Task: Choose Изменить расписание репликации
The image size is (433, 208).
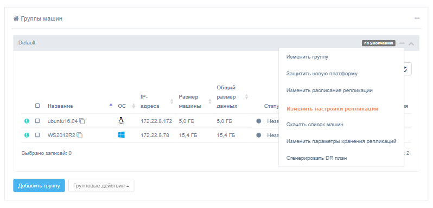Action: (x=329, y=90)
